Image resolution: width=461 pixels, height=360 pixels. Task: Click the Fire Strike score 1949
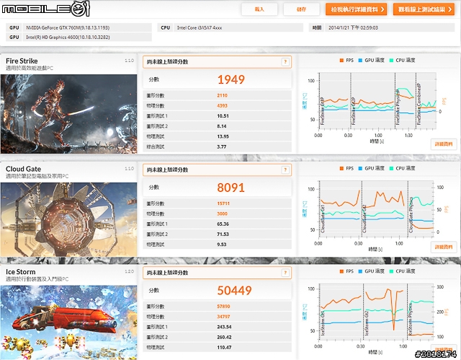(231, 79)
